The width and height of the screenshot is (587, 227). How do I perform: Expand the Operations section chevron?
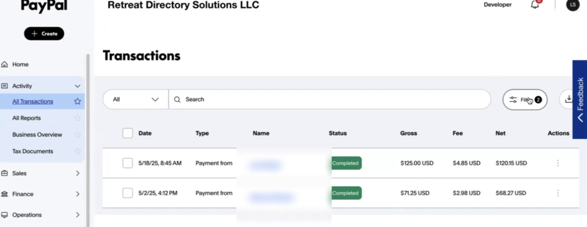[78, 215]
